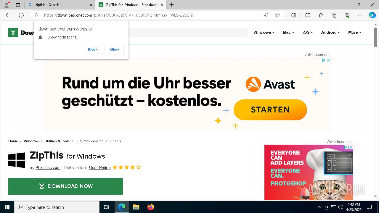Open a new tab with plus button
379x213 pixels.
click(172, 5)
